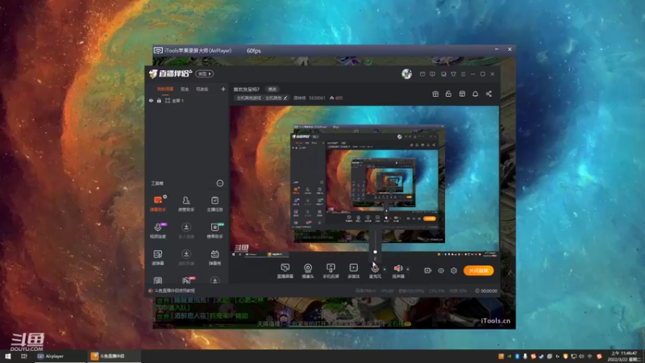Switch to the second scene tab
645x363 pixels.
coord(185,89)
